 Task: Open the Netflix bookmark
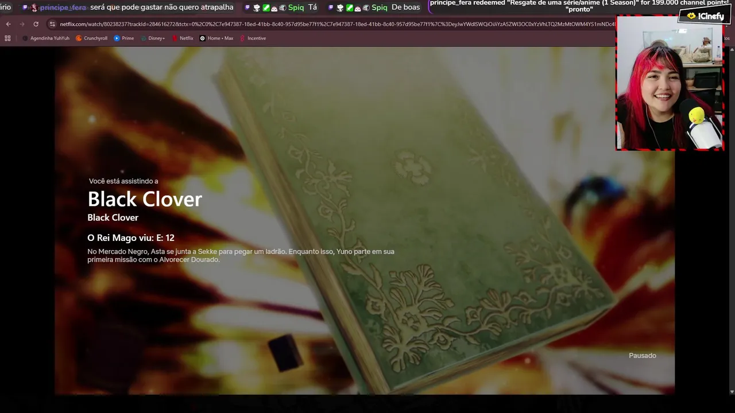point(182,38)
